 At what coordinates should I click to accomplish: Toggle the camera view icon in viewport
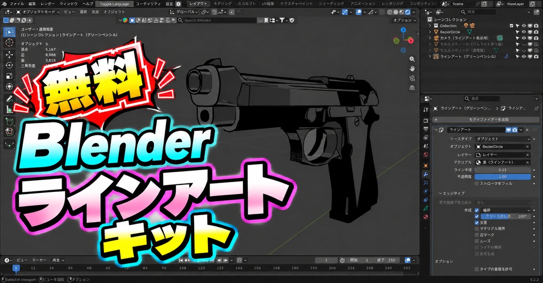pos(412,78)
